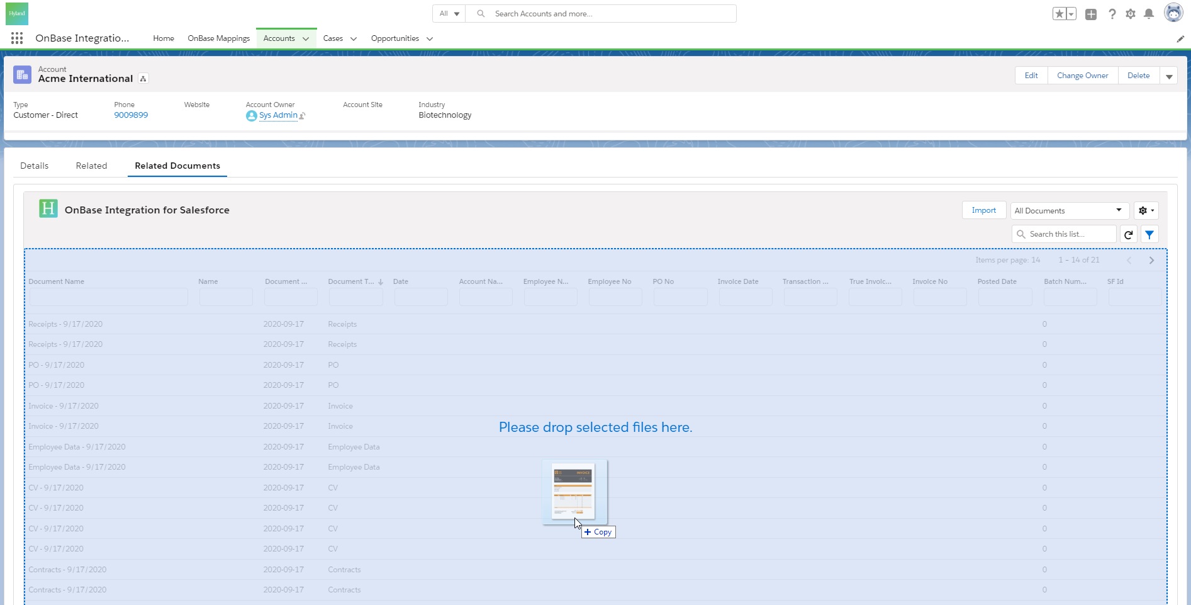The height and width of the screenshot is (605, 1191).
Task: Open the OnBase Mappings nav item
Action: tap(218, 38)
